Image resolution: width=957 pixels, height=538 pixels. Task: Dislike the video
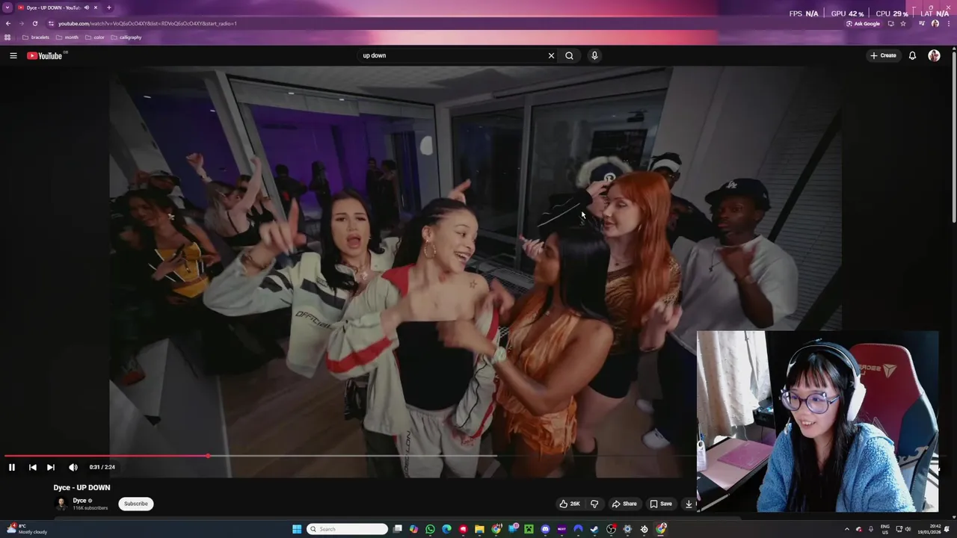coord(594,504)
